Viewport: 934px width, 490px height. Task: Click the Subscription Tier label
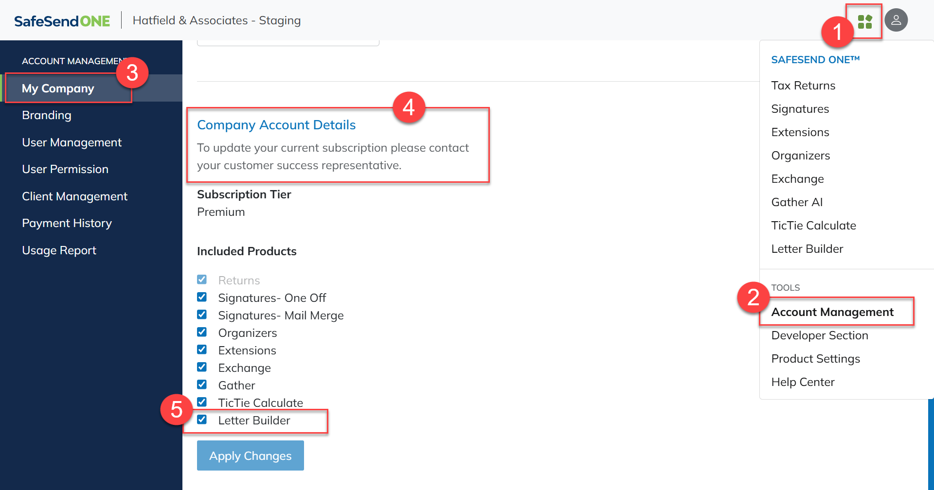tap(244, 194)
